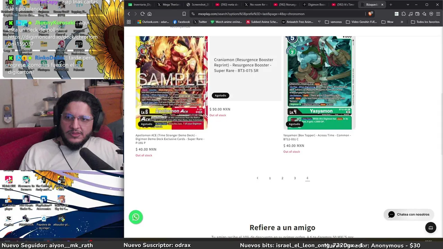The width and height of the screenshot is (443, 249).
Task: Open the green WhatsApp chat bubble
Action: [136, 217]
